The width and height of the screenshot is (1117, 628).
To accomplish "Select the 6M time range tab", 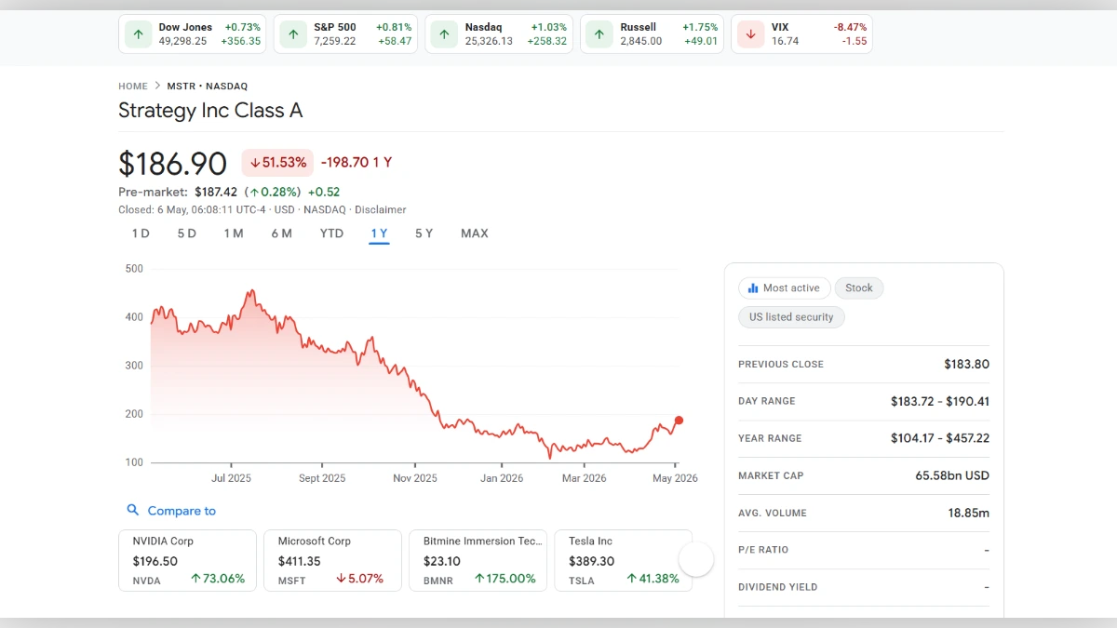I will pos(281,234).
